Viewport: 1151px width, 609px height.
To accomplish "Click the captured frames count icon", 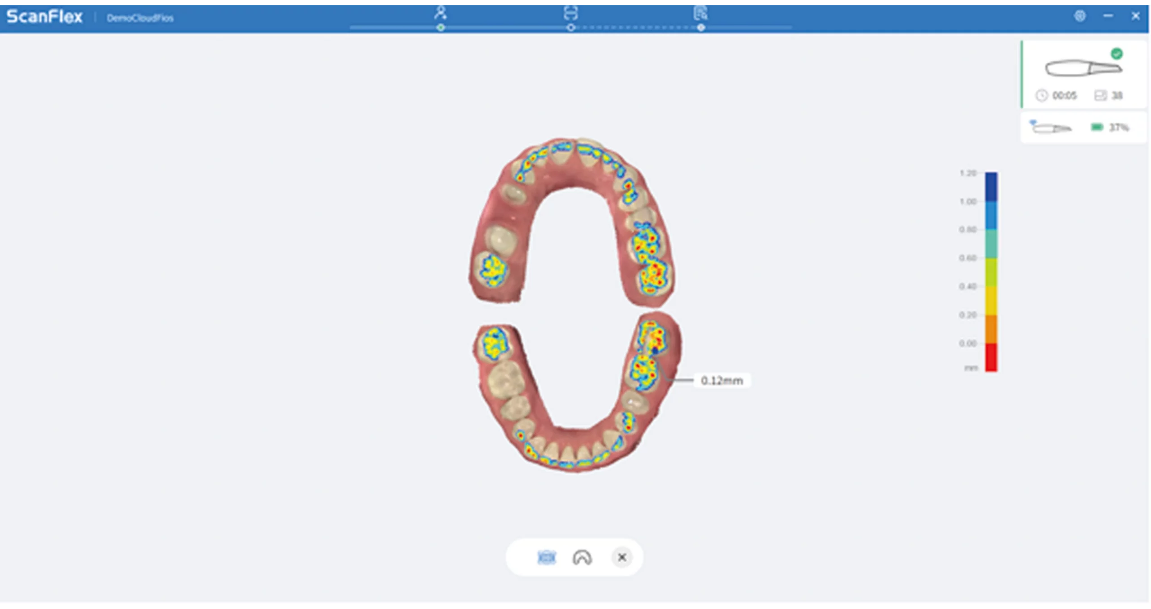I will (1100, 95).
